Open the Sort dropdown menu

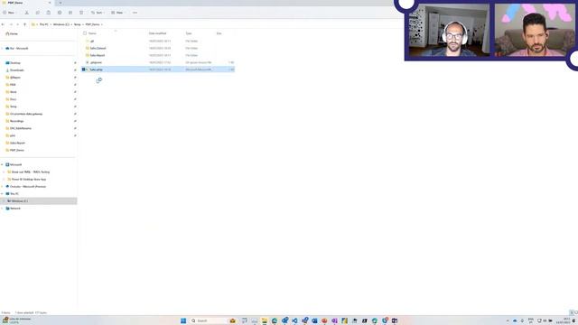(98, 13)
